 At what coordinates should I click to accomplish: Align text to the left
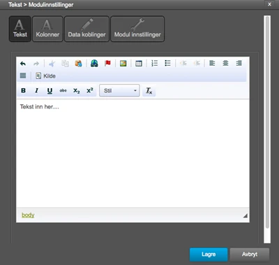pos(212,63)
